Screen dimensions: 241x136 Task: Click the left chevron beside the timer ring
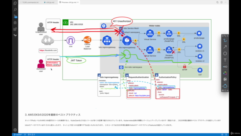tap(223, 86)
